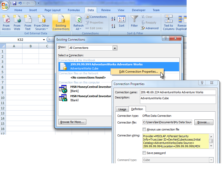Redo the action in the quick access toolbar
This screenshot has height=170, width=224.
[28, 3]
